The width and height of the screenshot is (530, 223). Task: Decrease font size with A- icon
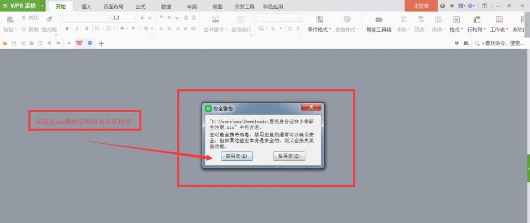pyautogui.click(x=150, y=18)
